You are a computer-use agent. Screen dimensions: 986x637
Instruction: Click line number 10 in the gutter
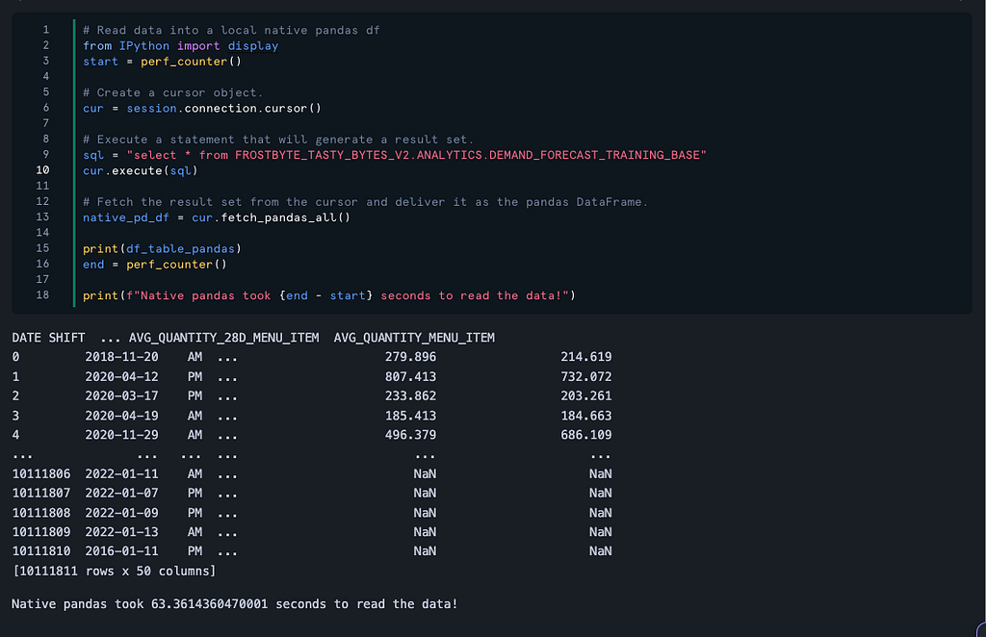click(42, 170)
